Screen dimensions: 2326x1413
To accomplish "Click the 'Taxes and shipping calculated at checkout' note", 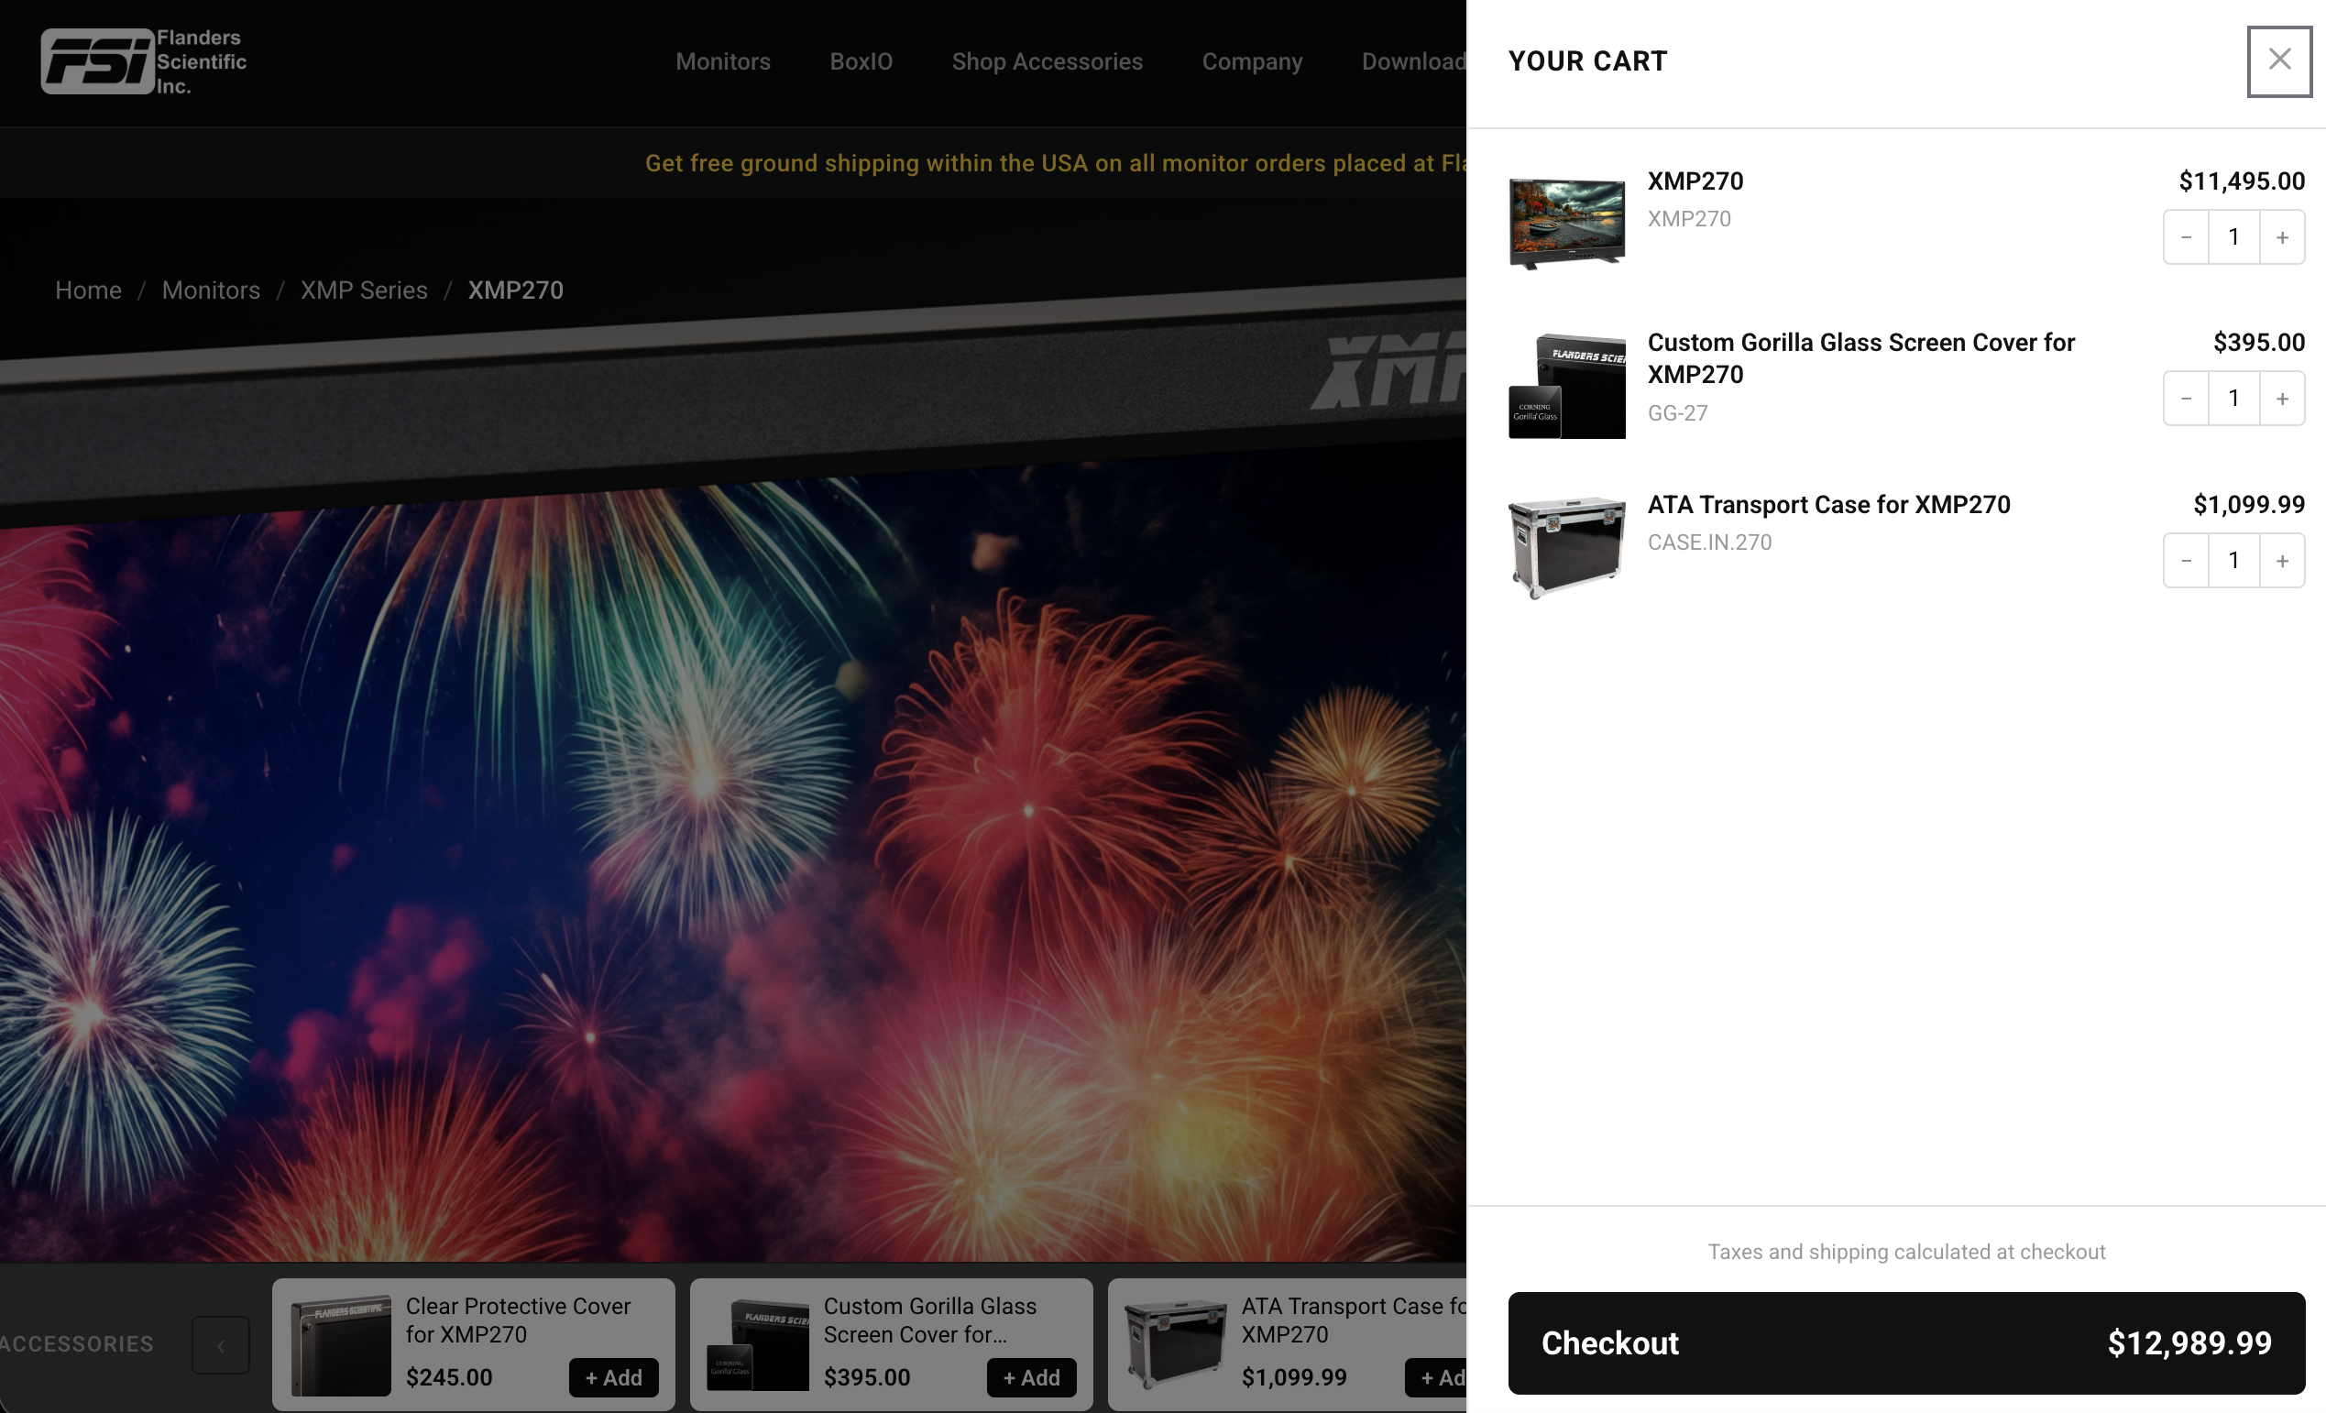I will point(1906,1252).
